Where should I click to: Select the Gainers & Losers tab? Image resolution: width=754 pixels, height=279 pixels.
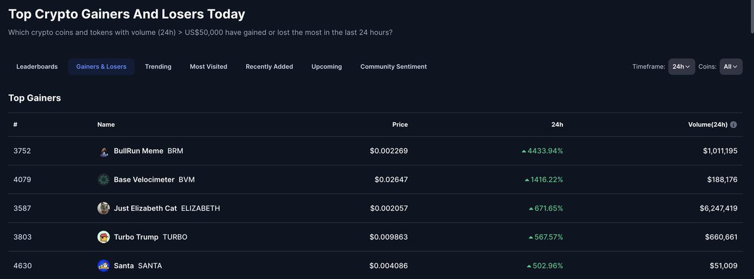tap(101, 67)
